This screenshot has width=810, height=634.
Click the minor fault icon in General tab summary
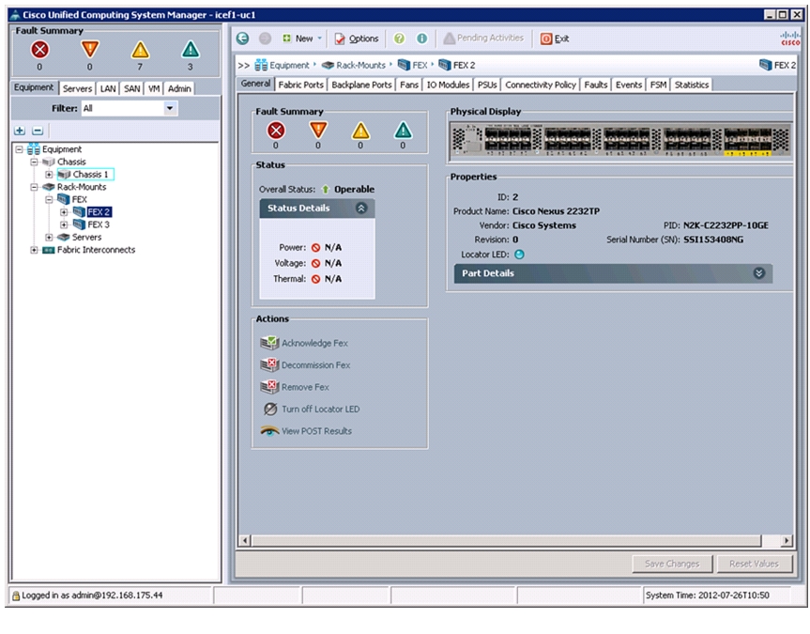360,131
